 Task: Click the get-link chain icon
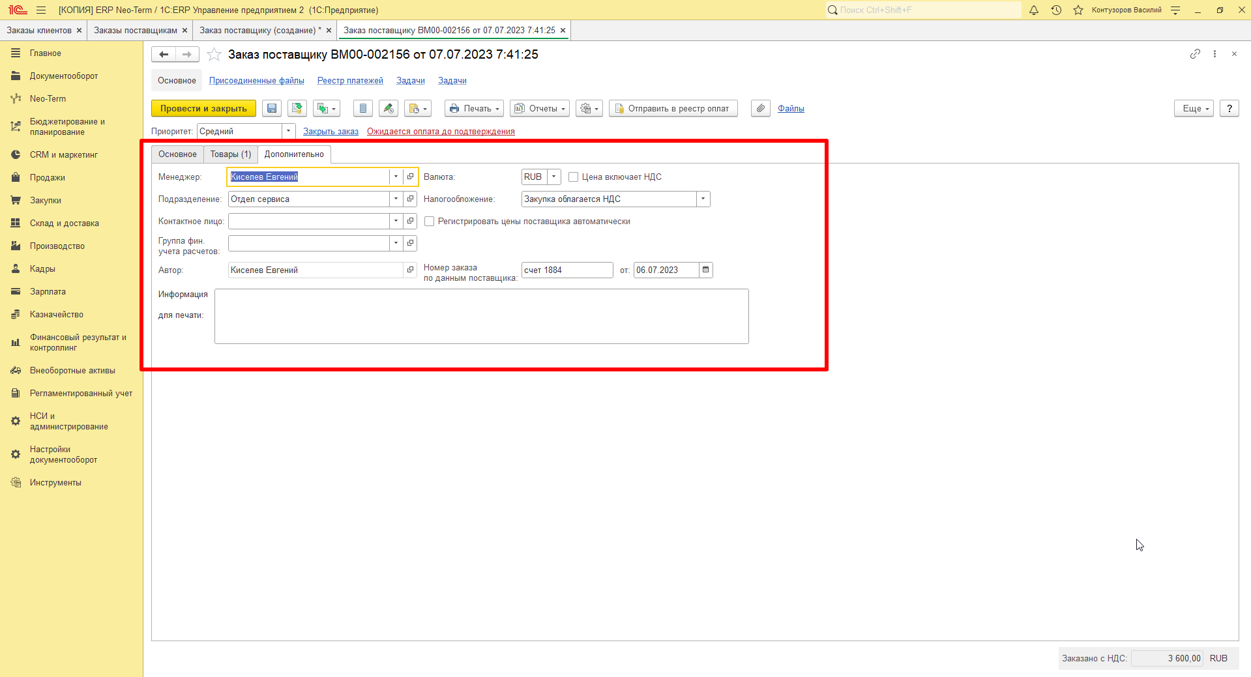[x=1195, y=54]
